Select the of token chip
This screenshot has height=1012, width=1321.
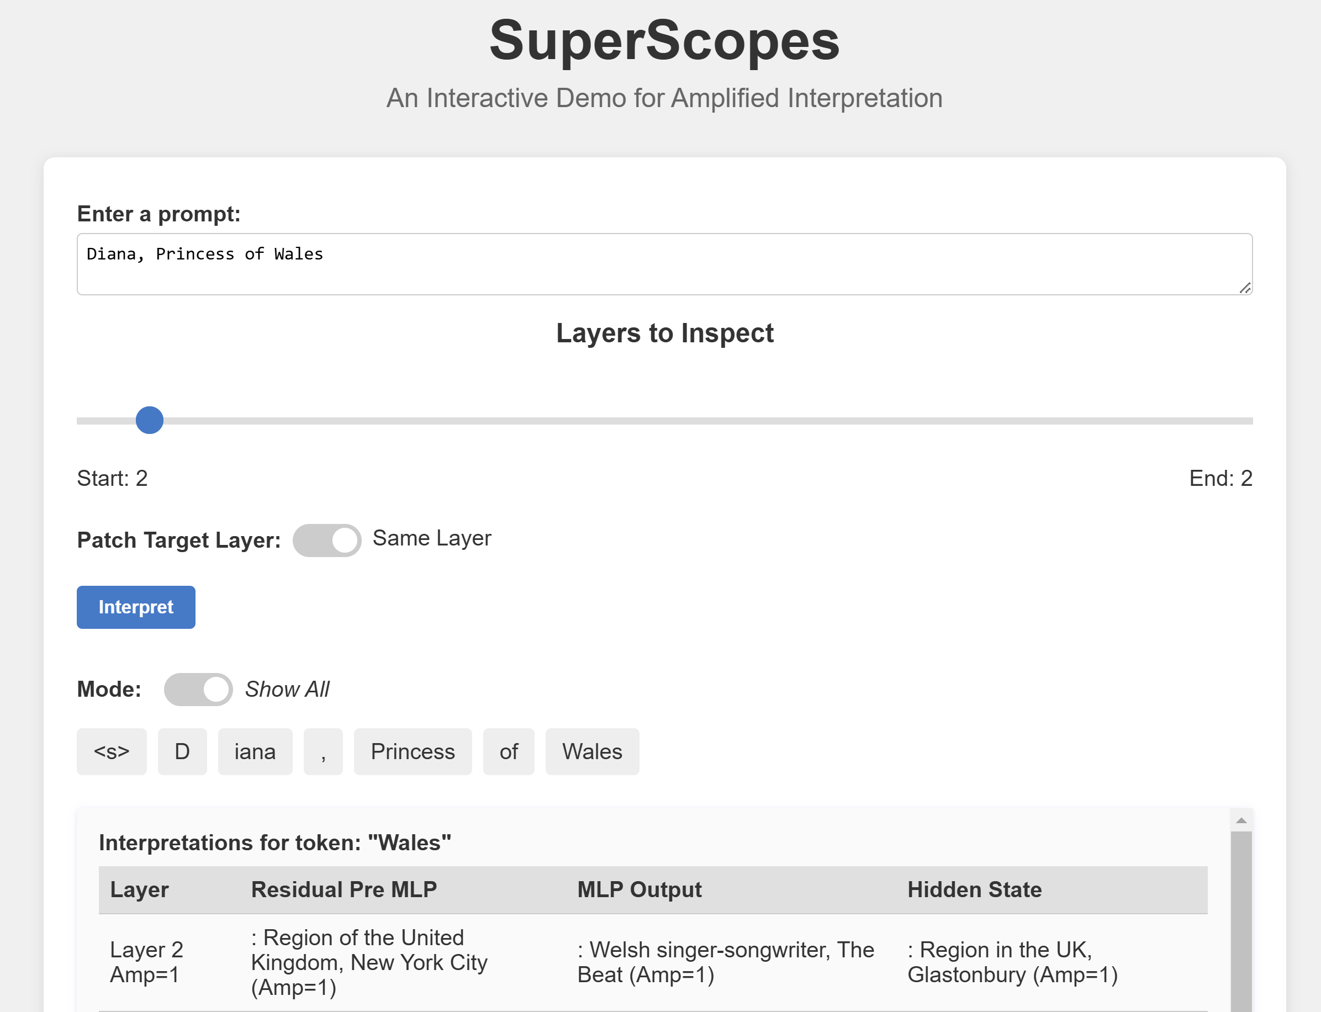(x=509, y=752)
